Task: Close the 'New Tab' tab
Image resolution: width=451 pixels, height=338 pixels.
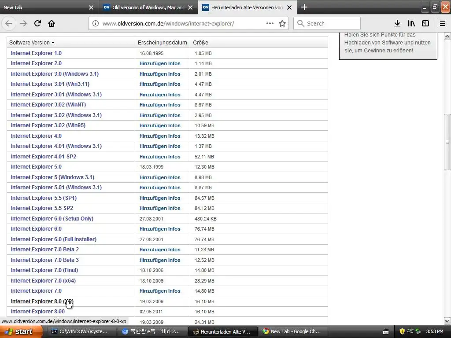Action: tap(91, 7)
